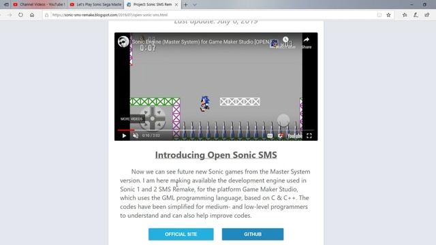Go to the browser home page
The height and width of the screenshot is (245, 436).
32,15
